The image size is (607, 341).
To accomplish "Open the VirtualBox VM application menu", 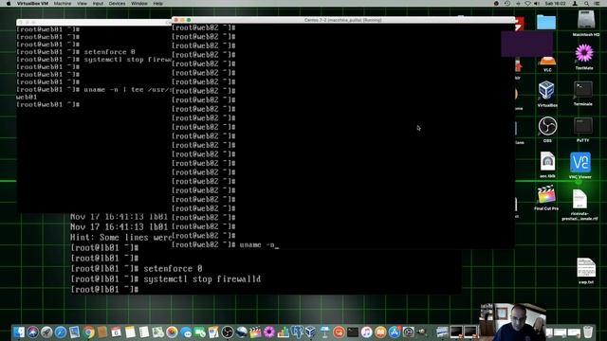I will [x=32, y=4].
